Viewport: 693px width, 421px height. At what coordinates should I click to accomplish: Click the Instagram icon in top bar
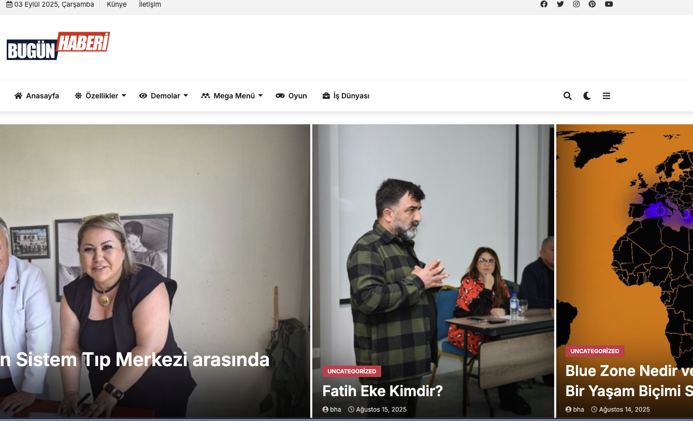pos(576,4)
